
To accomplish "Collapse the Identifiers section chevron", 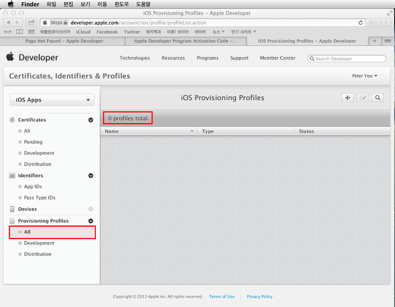I will (91, 176).
